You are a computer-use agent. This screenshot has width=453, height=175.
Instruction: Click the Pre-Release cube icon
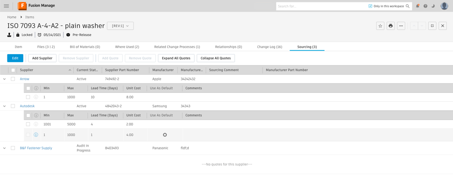(x=68, y=35)
